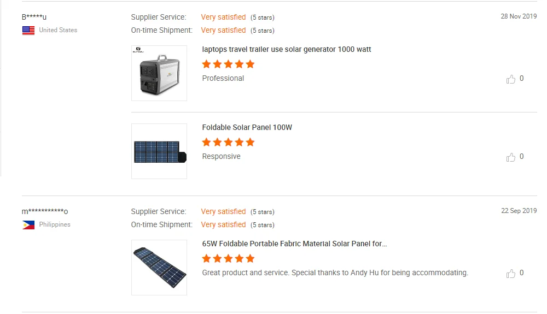
Task: Click reviewer name m***********o
Action: [45, 211]
